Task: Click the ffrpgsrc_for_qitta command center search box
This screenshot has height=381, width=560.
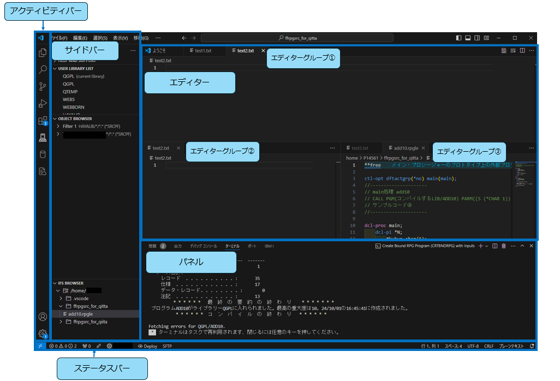Action: [297, 38]
